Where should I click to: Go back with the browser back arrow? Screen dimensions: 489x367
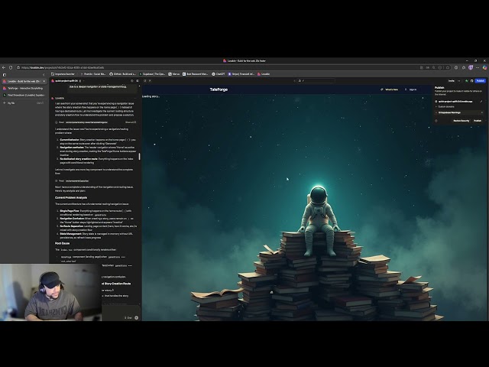[x=4, y=67]
